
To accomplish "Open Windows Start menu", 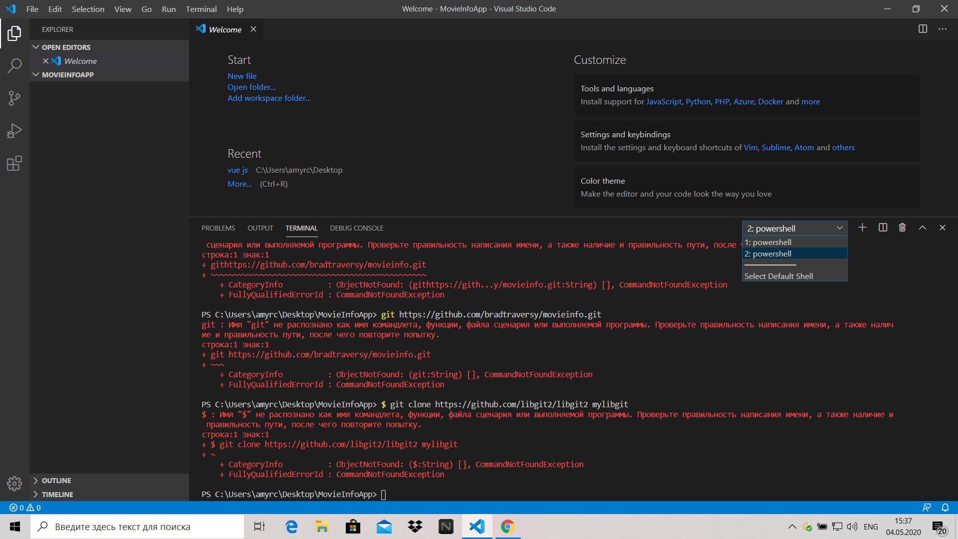I will [15, 527].
